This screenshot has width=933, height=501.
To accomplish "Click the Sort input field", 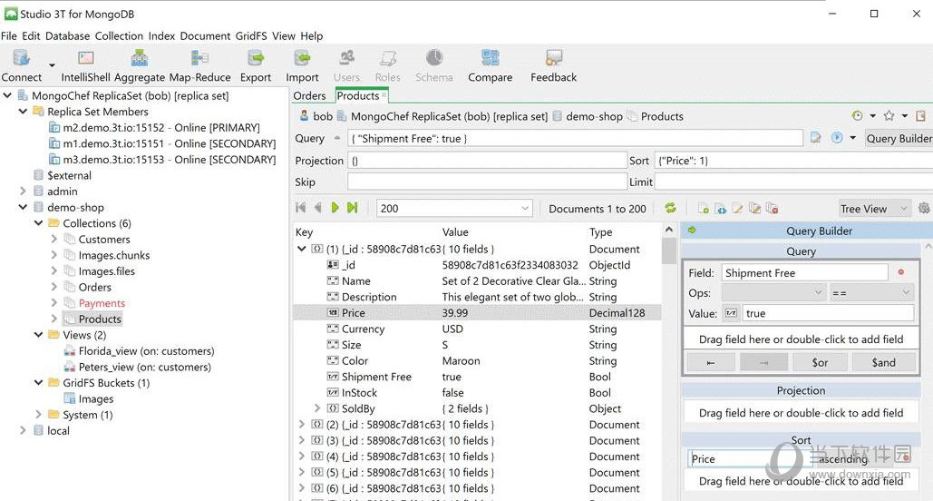I will point(793,161).
